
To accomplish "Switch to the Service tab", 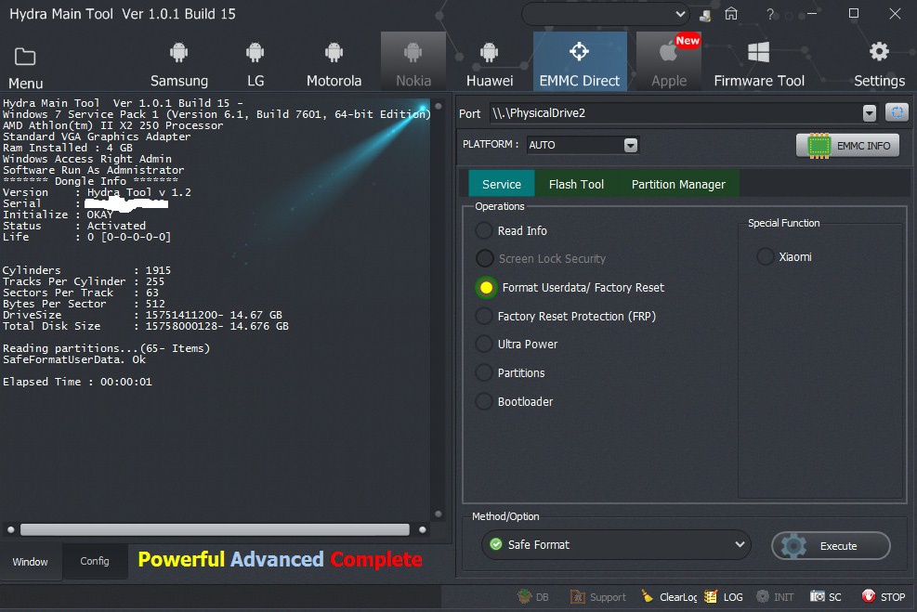I will click(501, 184).
